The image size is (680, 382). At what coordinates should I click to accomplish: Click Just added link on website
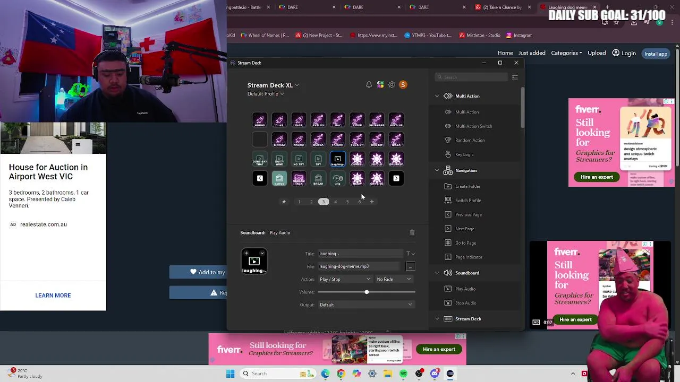pyautogui.click(x=532, y=53)
